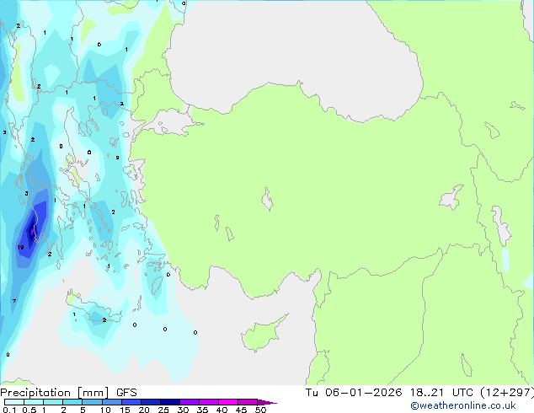
Task: Click the above-50 mm legend arrow tip
Action: (x=267, y=402)
